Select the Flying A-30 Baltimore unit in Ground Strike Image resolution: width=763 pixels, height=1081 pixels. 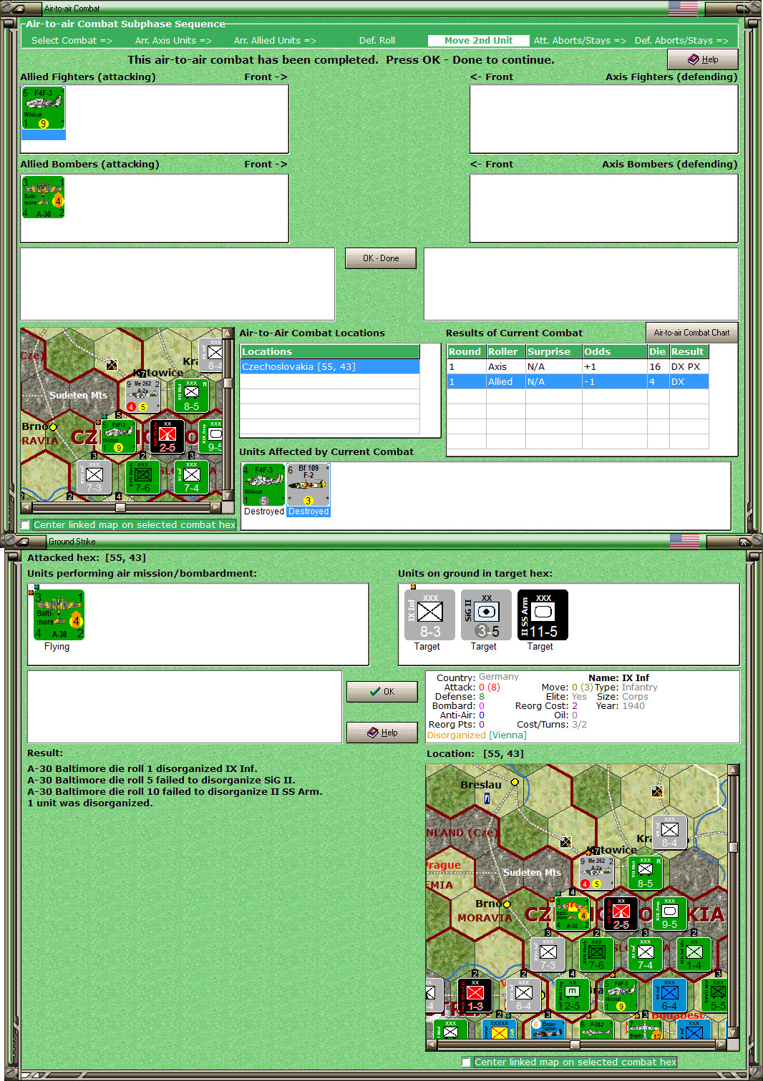tap(59, 615)
